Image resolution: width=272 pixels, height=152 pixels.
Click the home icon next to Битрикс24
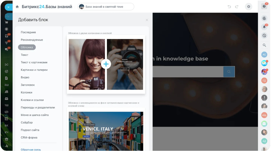coord(17,7)
